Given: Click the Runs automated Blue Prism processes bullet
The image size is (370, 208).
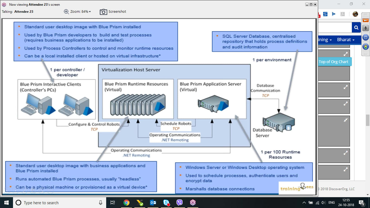Looking at the screenshot, I should (x=78, y=179).
